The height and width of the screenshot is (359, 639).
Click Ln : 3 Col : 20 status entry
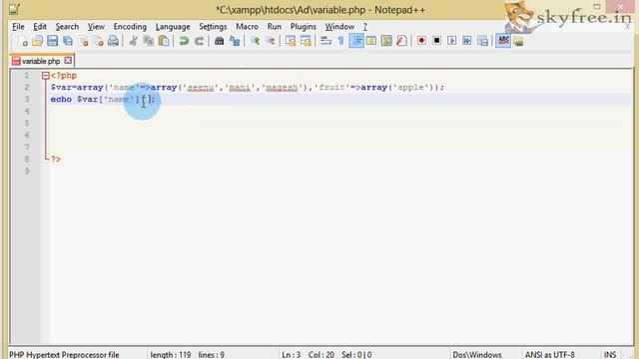pos(308,355)
